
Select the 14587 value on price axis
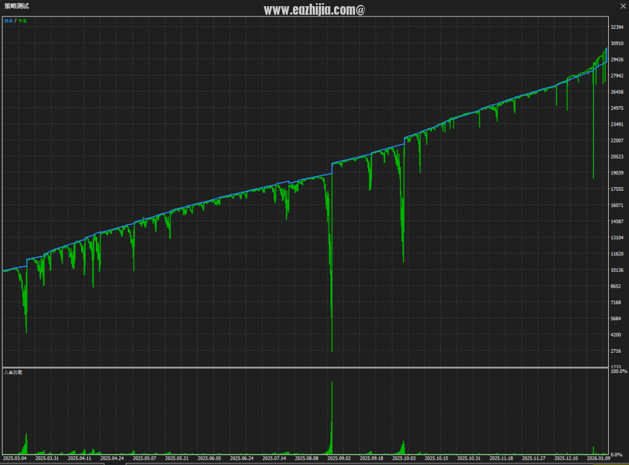coord(617,221)
